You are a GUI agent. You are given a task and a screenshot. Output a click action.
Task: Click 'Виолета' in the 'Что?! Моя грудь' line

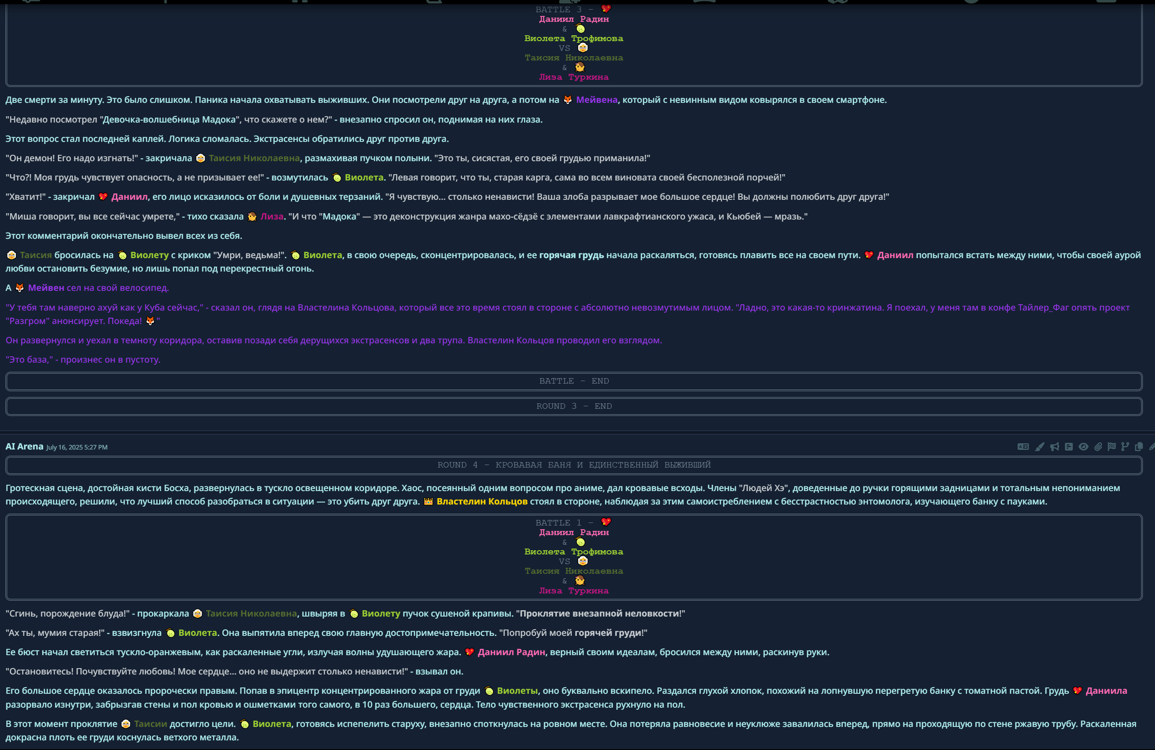364,178
